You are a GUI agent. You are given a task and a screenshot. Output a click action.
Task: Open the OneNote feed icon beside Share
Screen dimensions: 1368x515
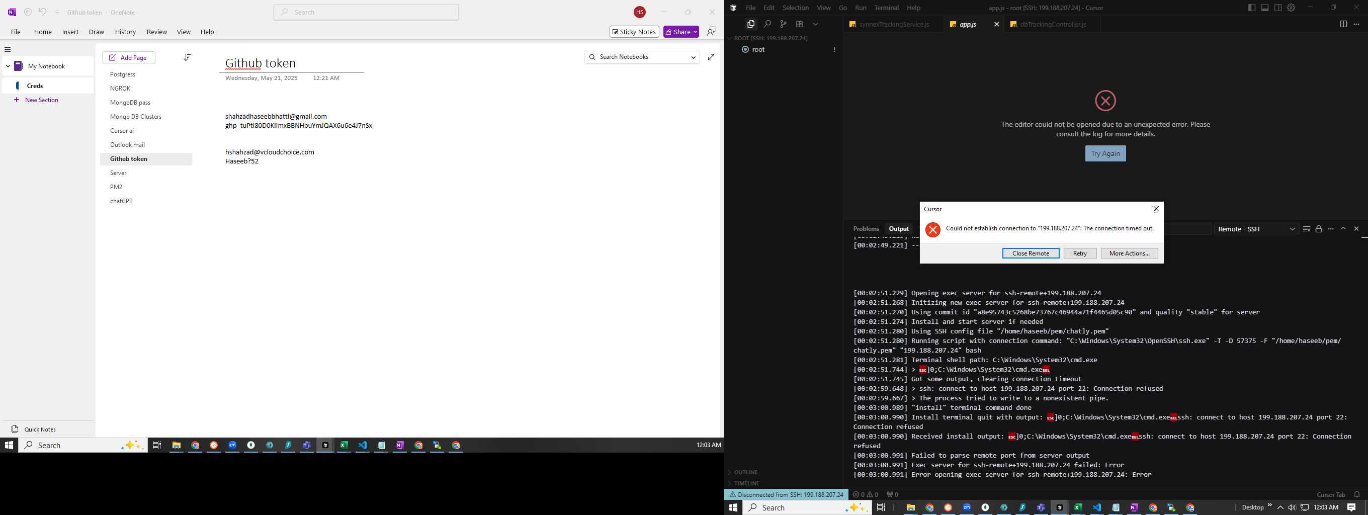pos(712,32)
